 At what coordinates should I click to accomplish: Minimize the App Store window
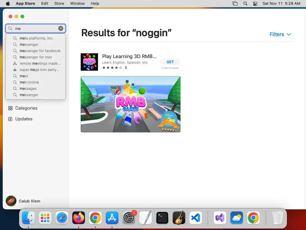pos(16,16)
